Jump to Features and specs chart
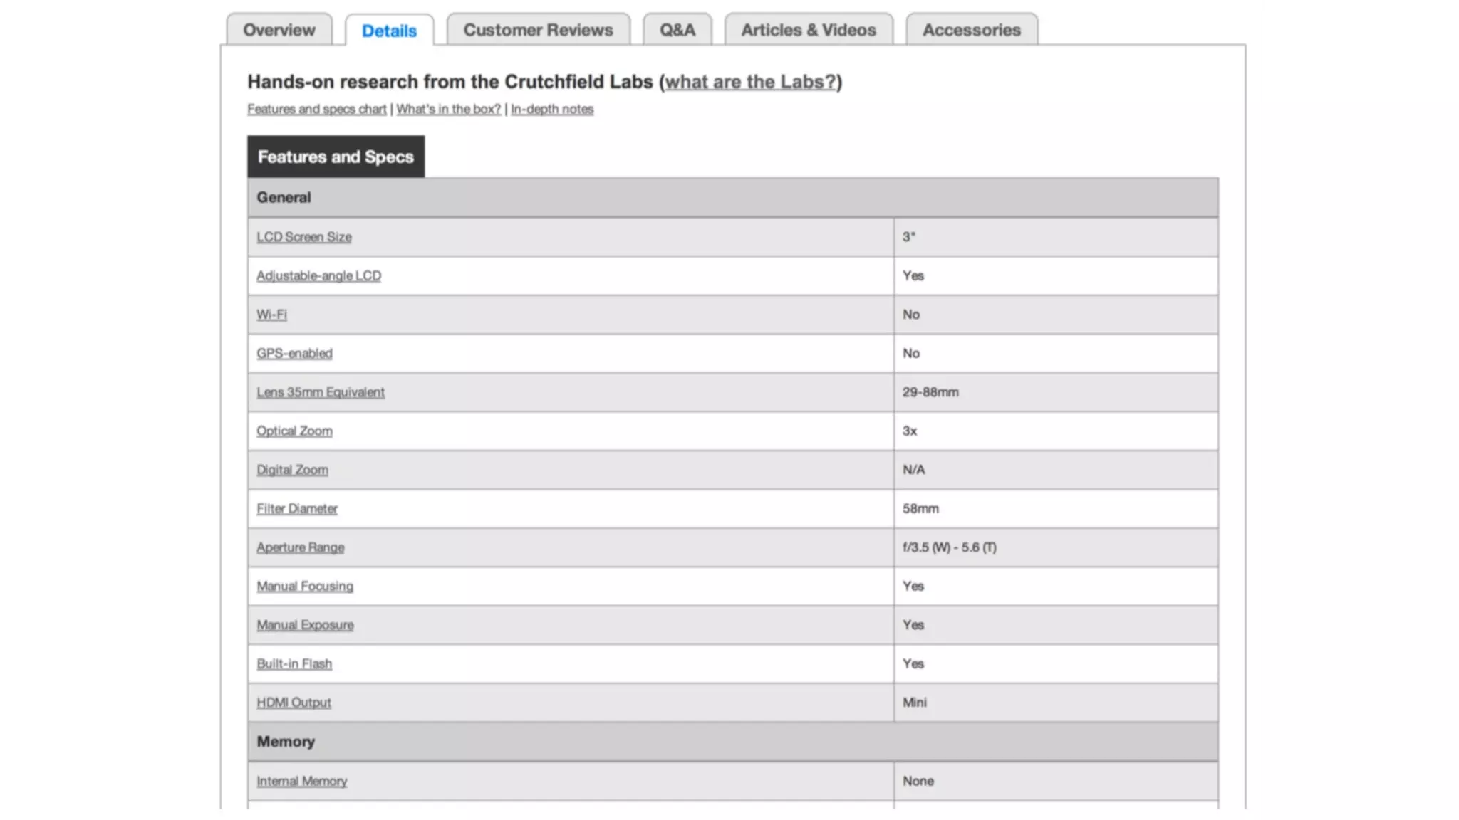Screen dimensions: 1459x820 [316, 109]
